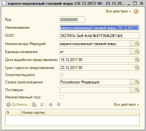The image size is (146, 131).
Task: Open the table's Все действия dropdown
Action: 126,104
